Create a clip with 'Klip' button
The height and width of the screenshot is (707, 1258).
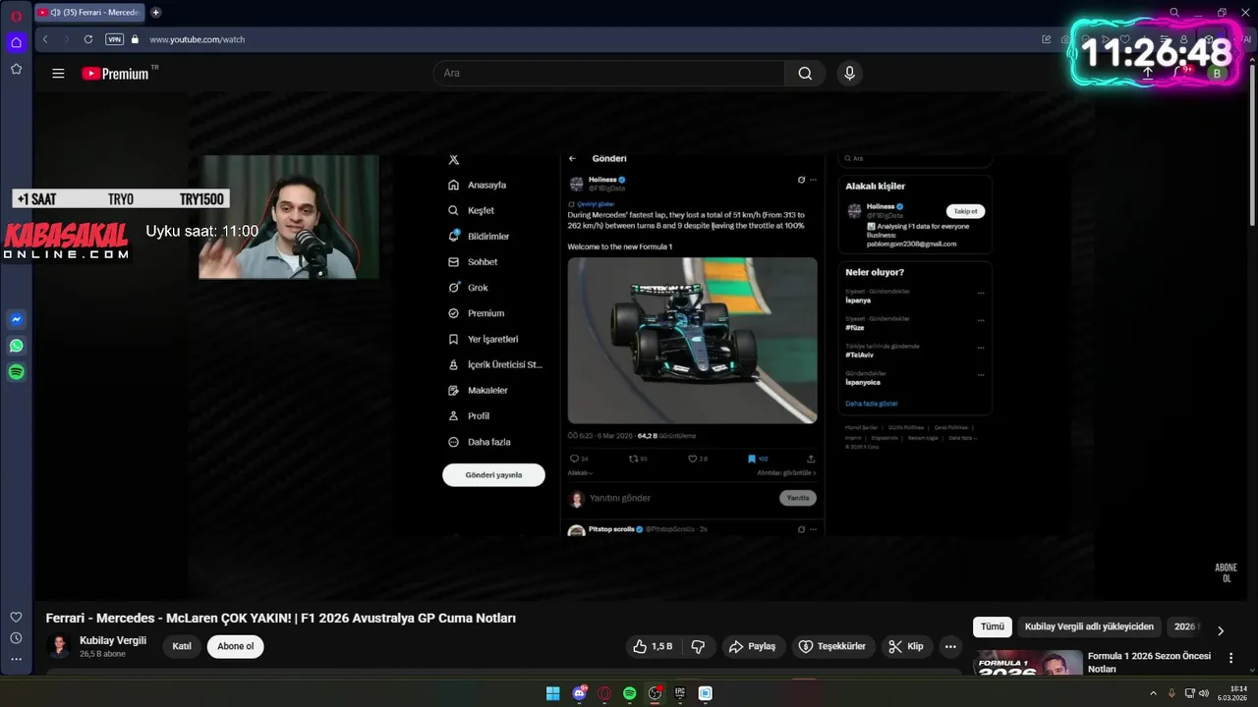click(x=906, y=646)
